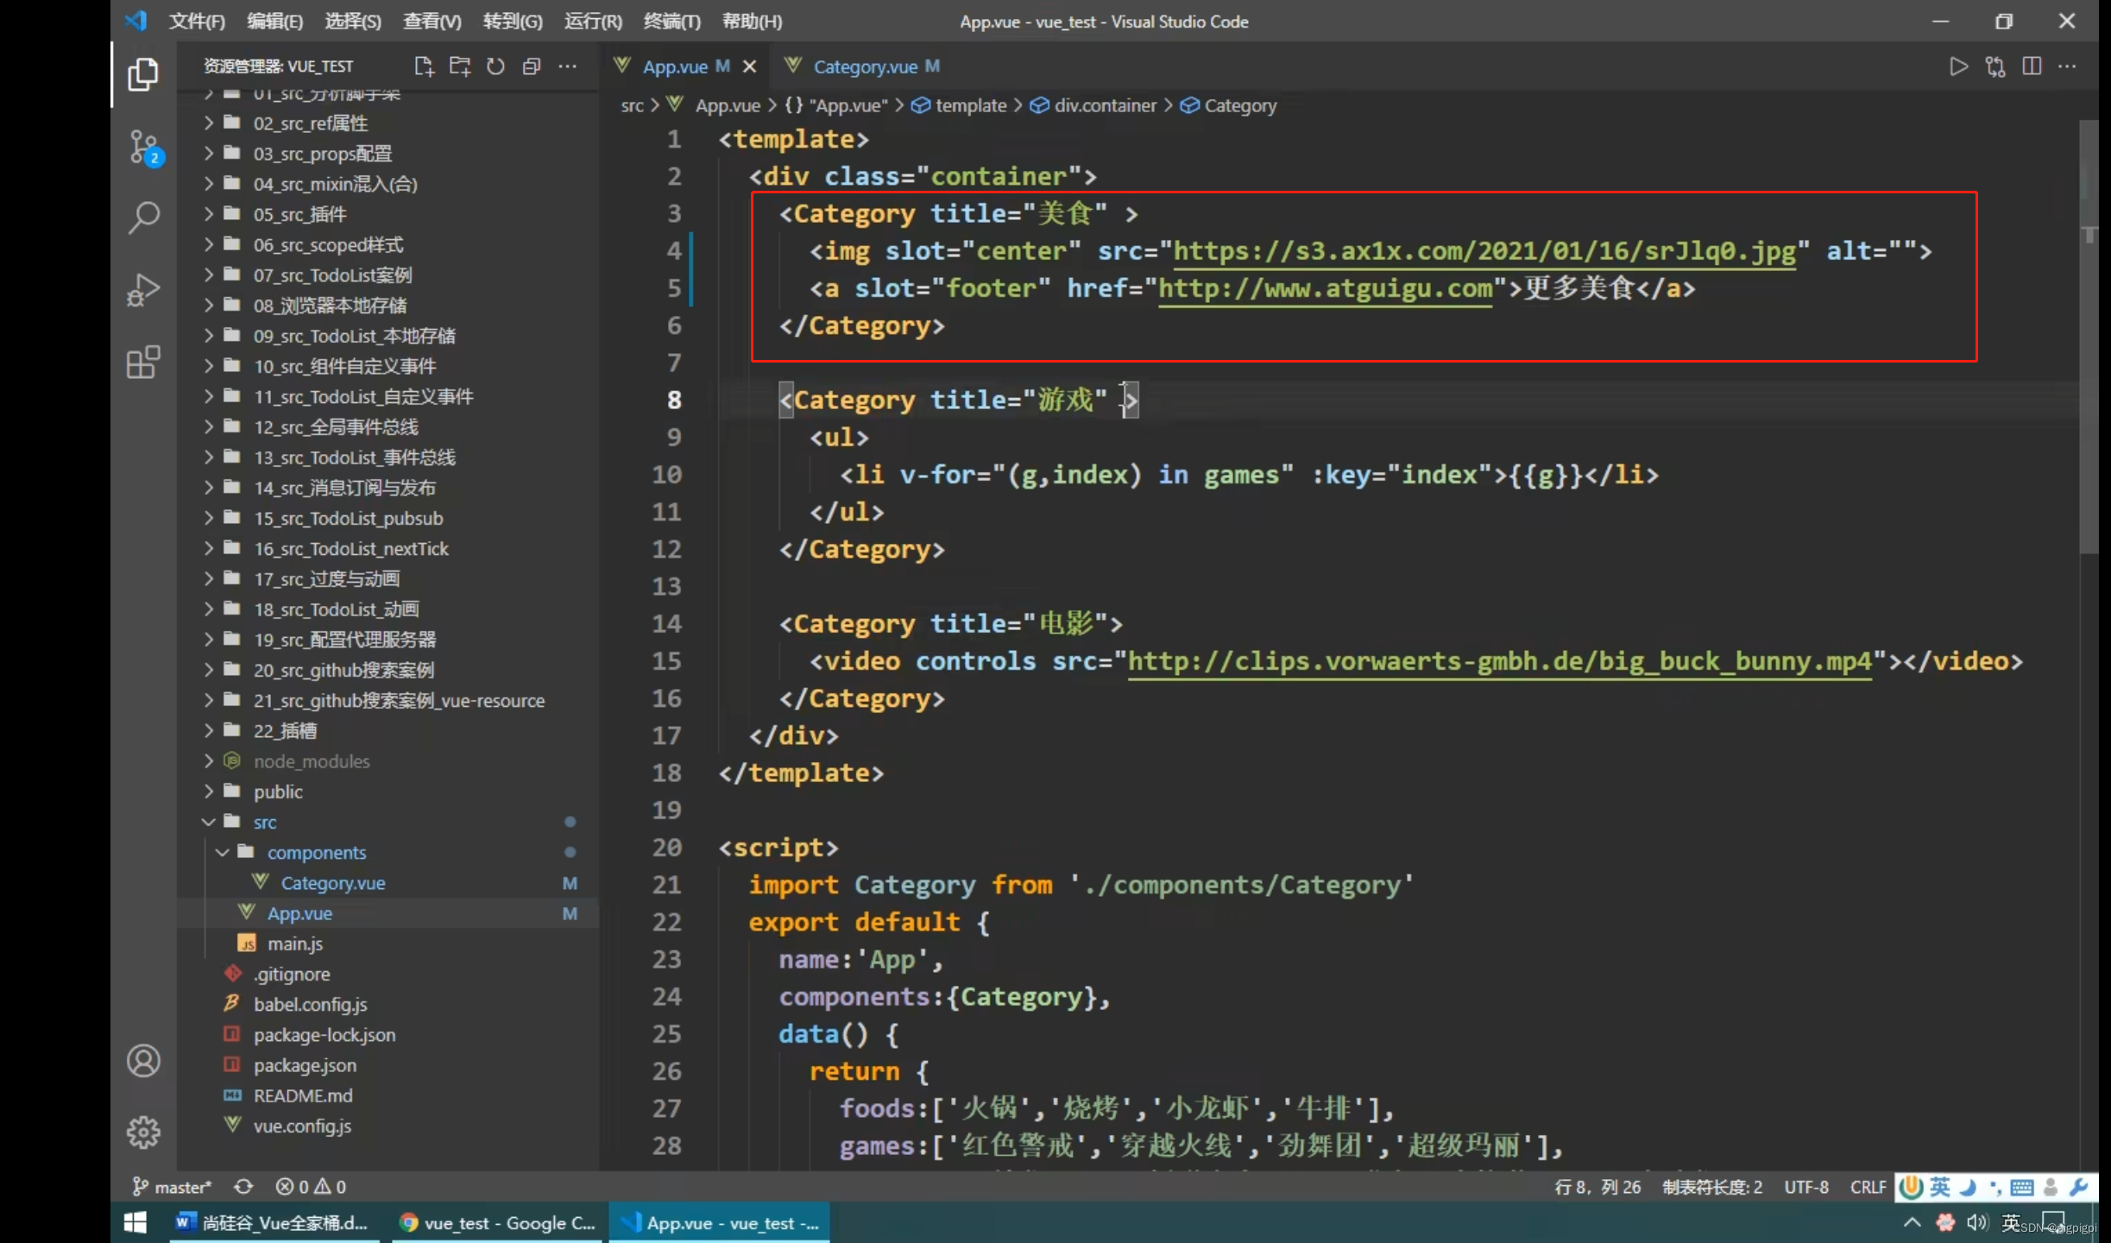Open README.md in the file tree
This screenshot has height=1243, width=2111.
pos(388,1095)
